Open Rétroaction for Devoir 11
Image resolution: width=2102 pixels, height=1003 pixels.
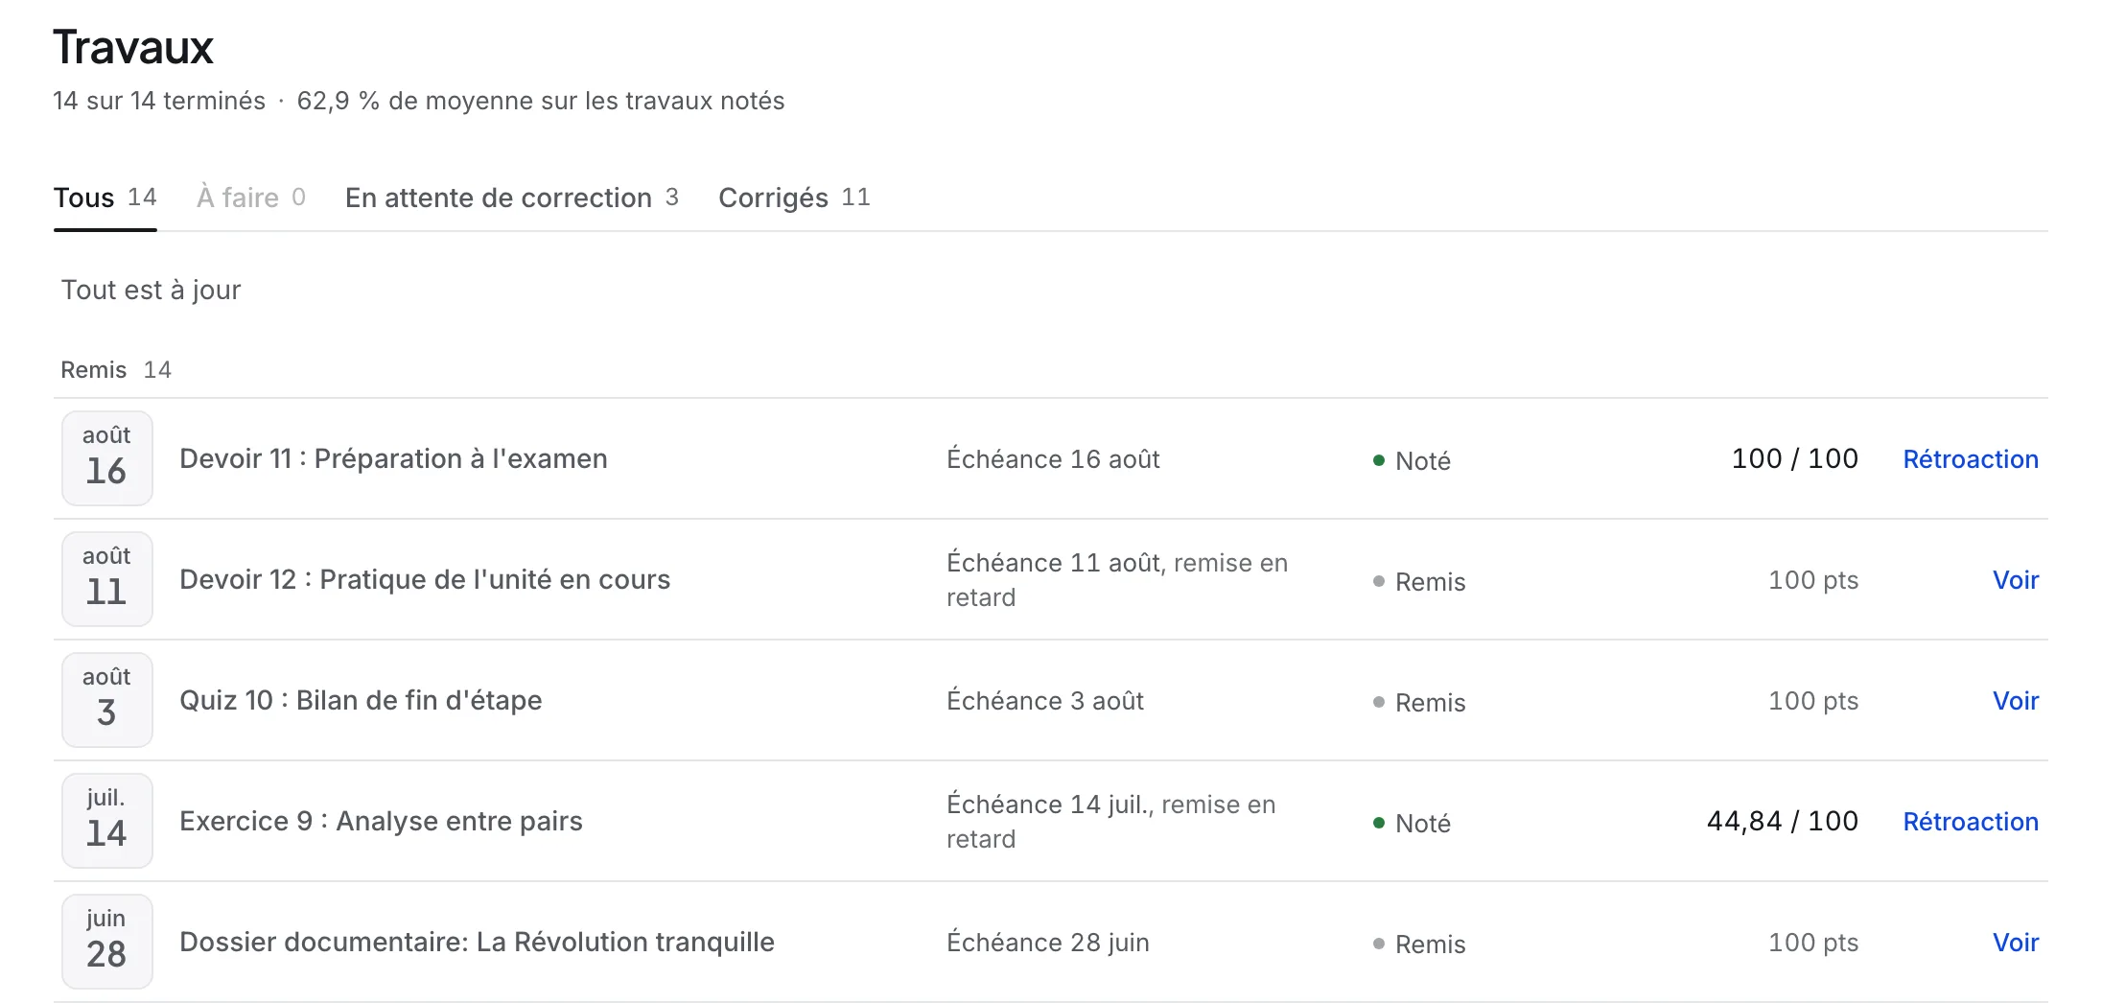tap(1971, 459)
